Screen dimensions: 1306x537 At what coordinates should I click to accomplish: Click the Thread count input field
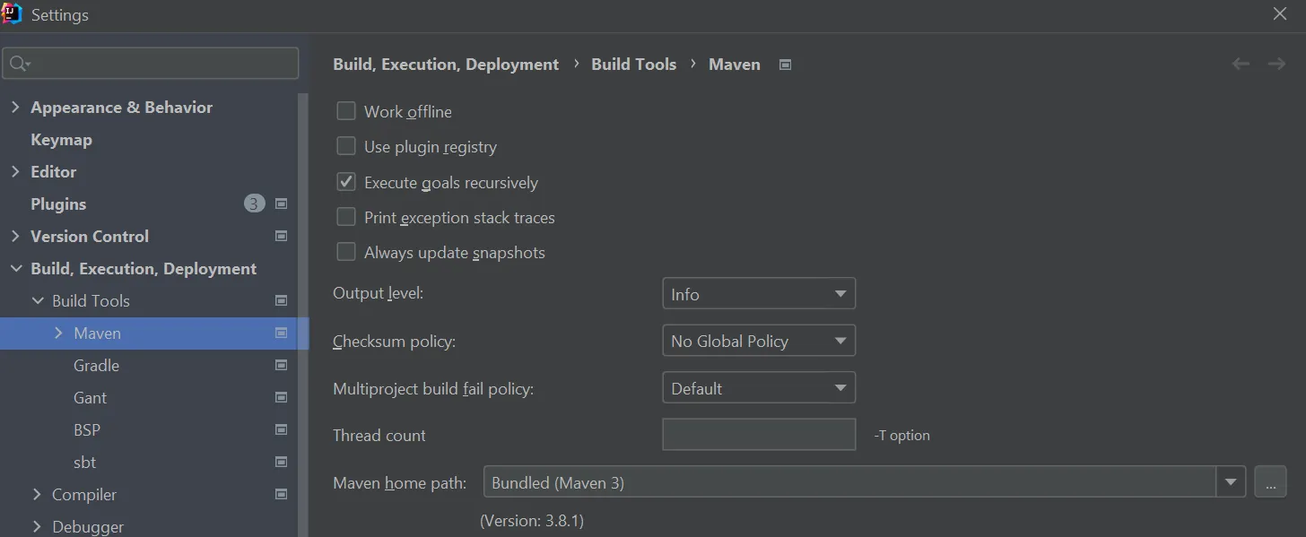click(758, 435)
